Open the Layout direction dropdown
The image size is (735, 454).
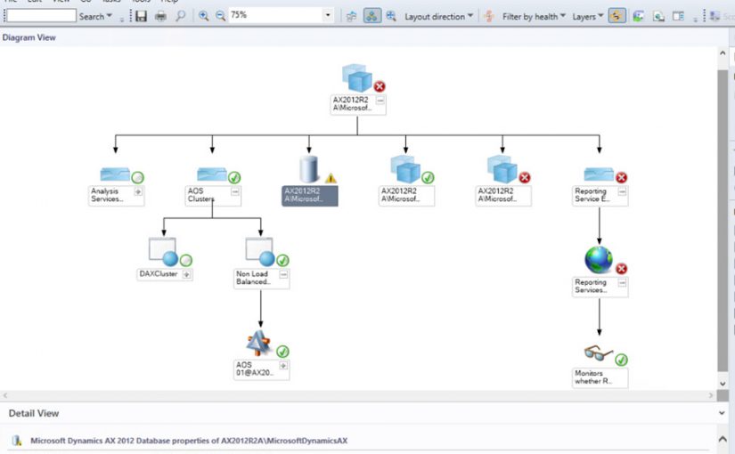coord(438,16)
